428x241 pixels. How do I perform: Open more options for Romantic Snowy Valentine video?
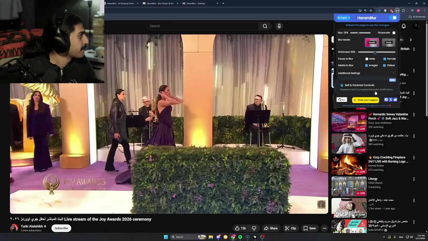tap(414, 115)
